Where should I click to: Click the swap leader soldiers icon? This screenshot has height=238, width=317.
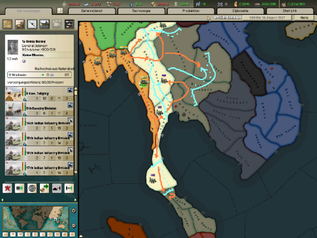pos(69,188)
